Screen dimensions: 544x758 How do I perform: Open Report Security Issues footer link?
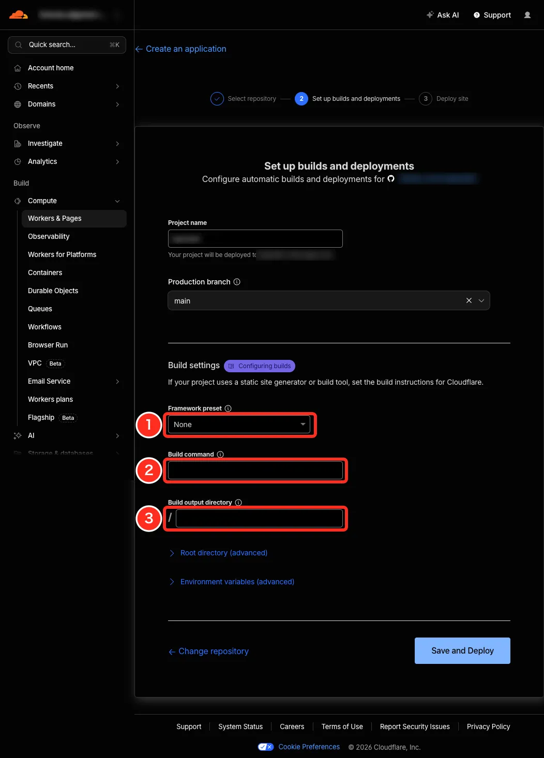pos(415,726)
